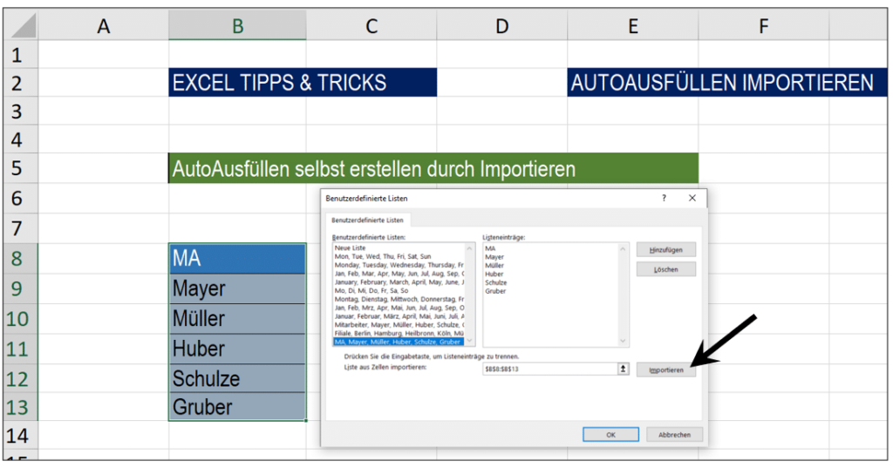Click down arrow of custom lists scrollbar

[470, 341]
